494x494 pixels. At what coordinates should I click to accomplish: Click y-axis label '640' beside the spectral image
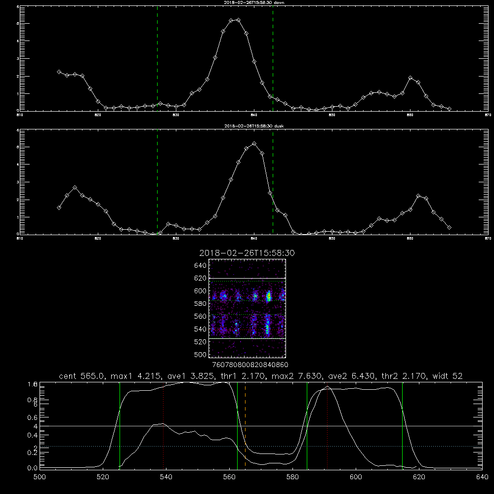(200, 265)
